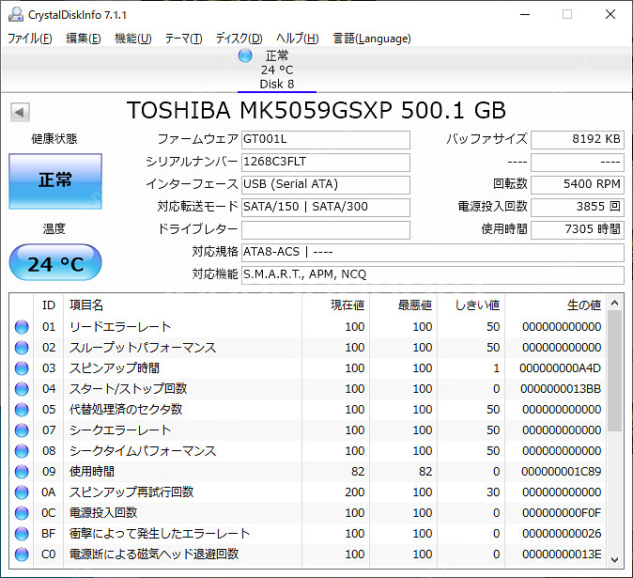This screenshot has width=633, height=578.
Task: Click the CrystalDiskInfo app icon in title bar
Action: pyautogui.click(x=16, y=14)
